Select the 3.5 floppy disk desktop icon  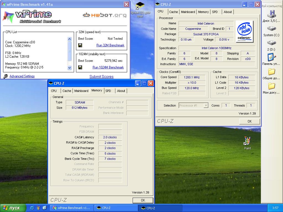point(271,14)
